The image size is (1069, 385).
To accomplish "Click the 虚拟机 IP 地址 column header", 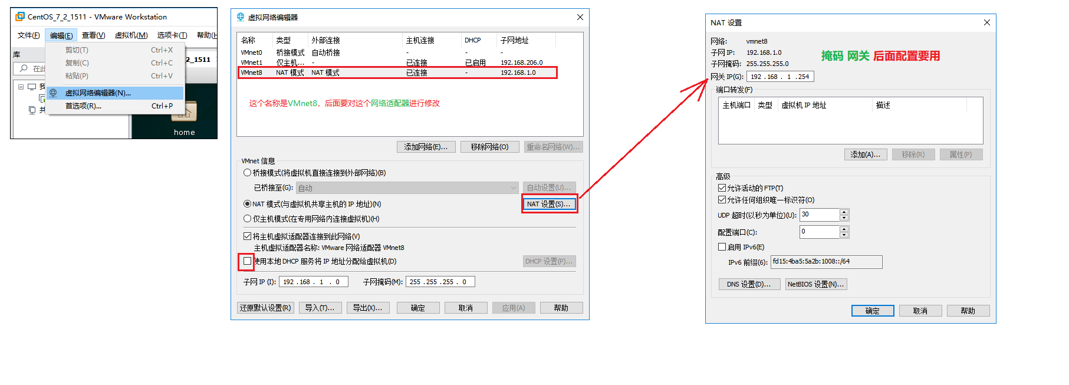I will click(825, 105).
